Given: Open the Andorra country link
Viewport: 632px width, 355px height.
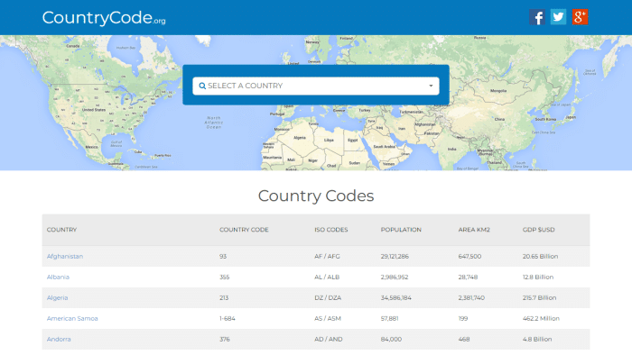Looking at the screenshot, I should pyautogui.click(x=59, y=340).
